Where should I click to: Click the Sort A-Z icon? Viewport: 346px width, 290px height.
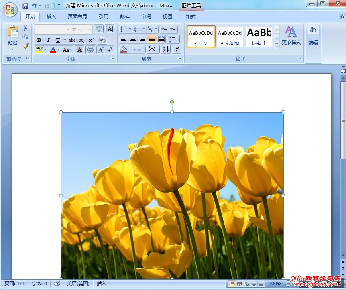click(165, 50)
